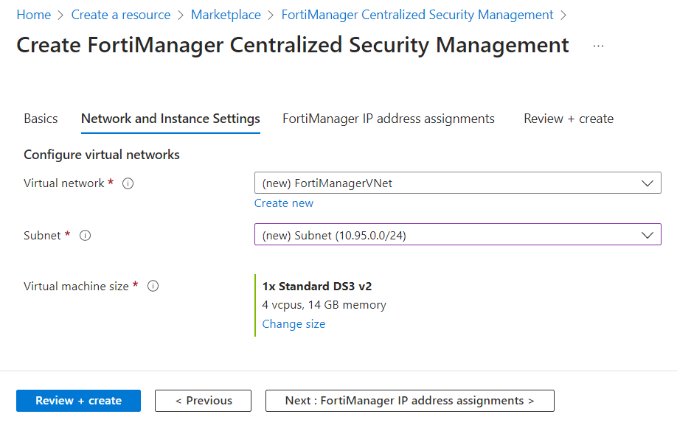The image size is (677, 428).
Task: Open FortiManager Centralized Security Management breadcrumb
Action: click(417, 15)
